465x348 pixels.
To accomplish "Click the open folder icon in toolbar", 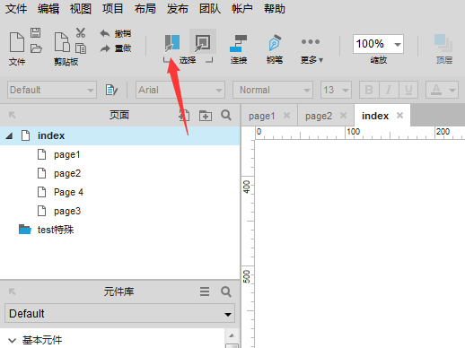I will pos(36,48).
